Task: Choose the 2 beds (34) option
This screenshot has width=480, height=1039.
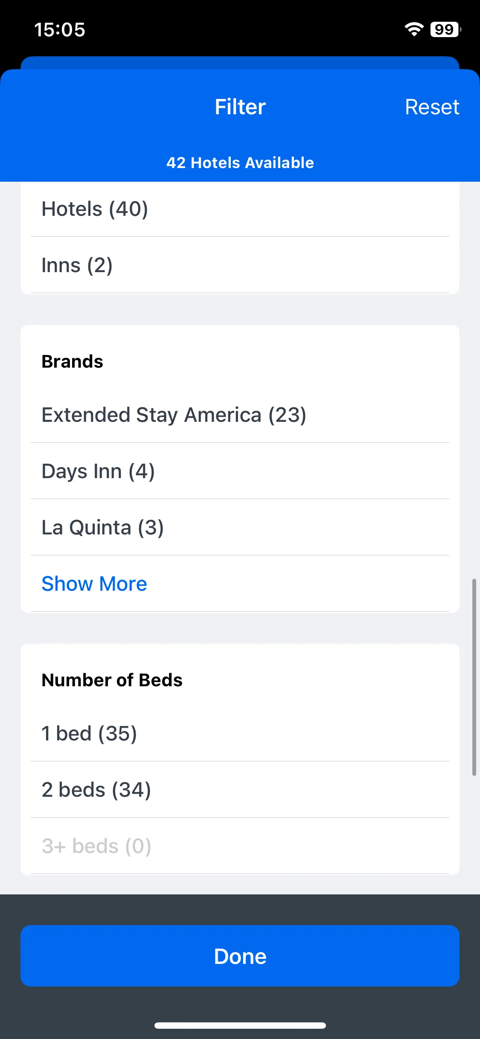Action: pos(240,789)
